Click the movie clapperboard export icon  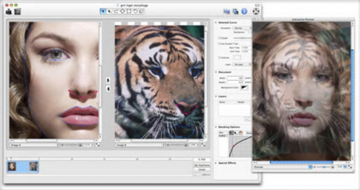[x=17, y=12]
